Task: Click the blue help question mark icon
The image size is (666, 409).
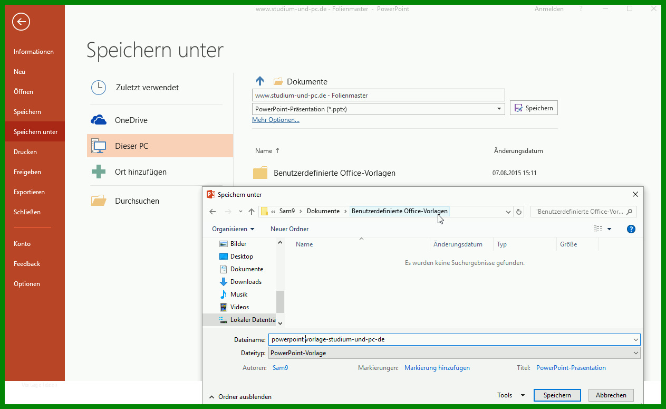Action: coord(631,229)
